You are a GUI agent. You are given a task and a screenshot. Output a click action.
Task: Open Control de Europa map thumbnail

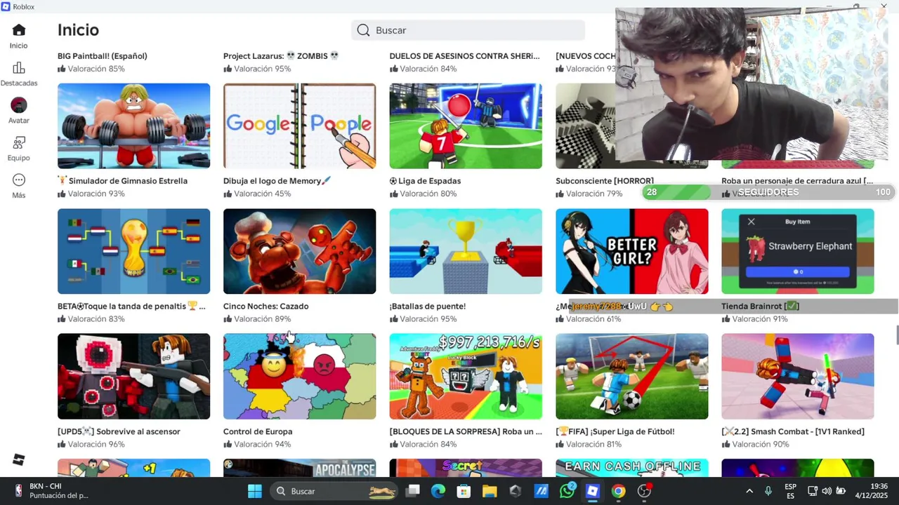pos(299,376)
